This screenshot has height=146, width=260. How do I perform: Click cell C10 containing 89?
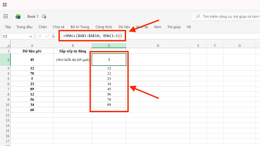tap(109, 105)
